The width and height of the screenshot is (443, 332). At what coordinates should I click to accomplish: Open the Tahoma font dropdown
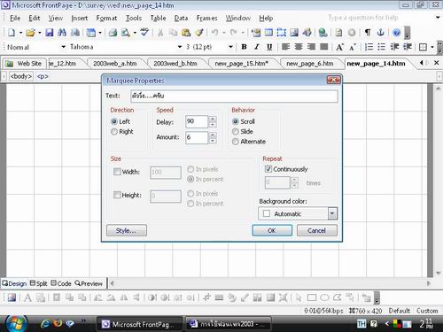[x=180, y=47]
